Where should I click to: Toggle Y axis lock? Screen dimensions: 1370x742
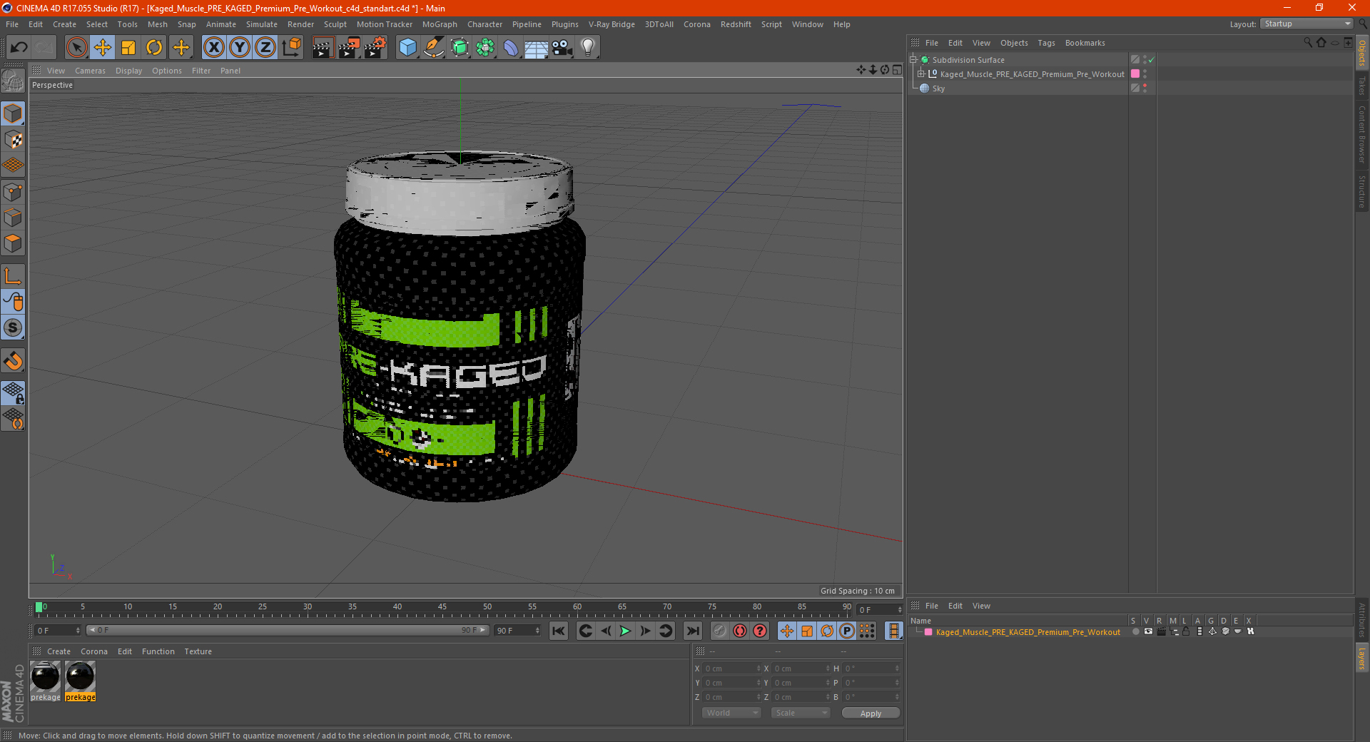[240, 48]
